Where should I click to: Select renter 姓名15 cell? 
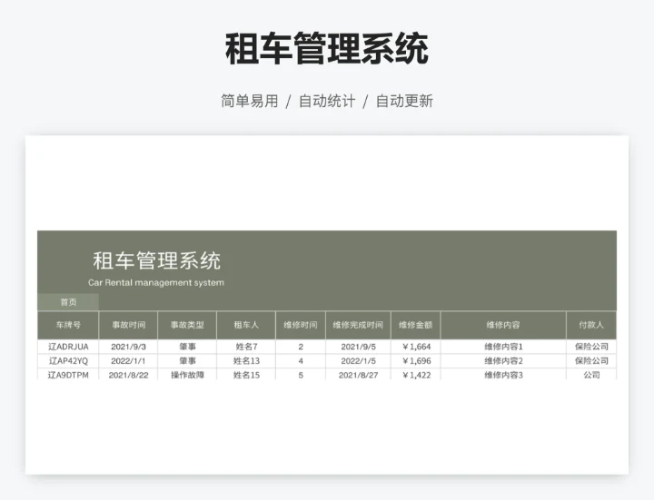click(246, 375)
